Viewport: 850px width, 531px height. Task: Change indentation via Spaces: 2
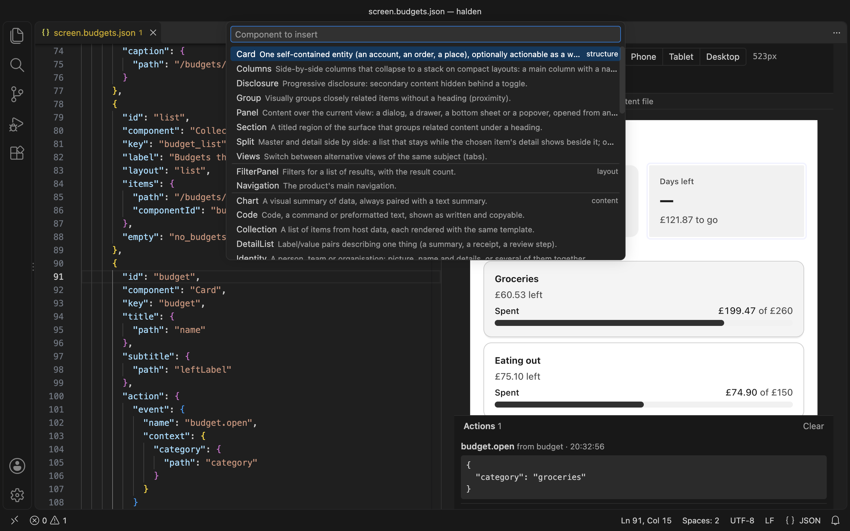point(700,520)
